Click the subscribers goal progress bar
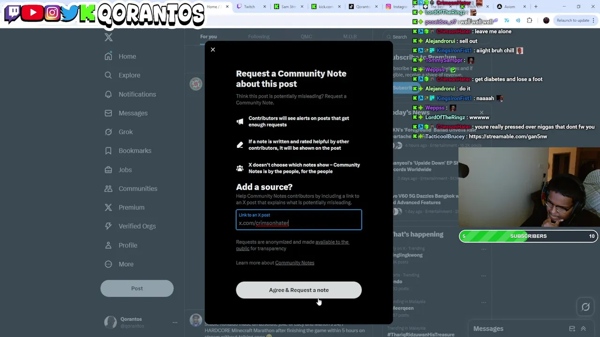 click(528, 236)
